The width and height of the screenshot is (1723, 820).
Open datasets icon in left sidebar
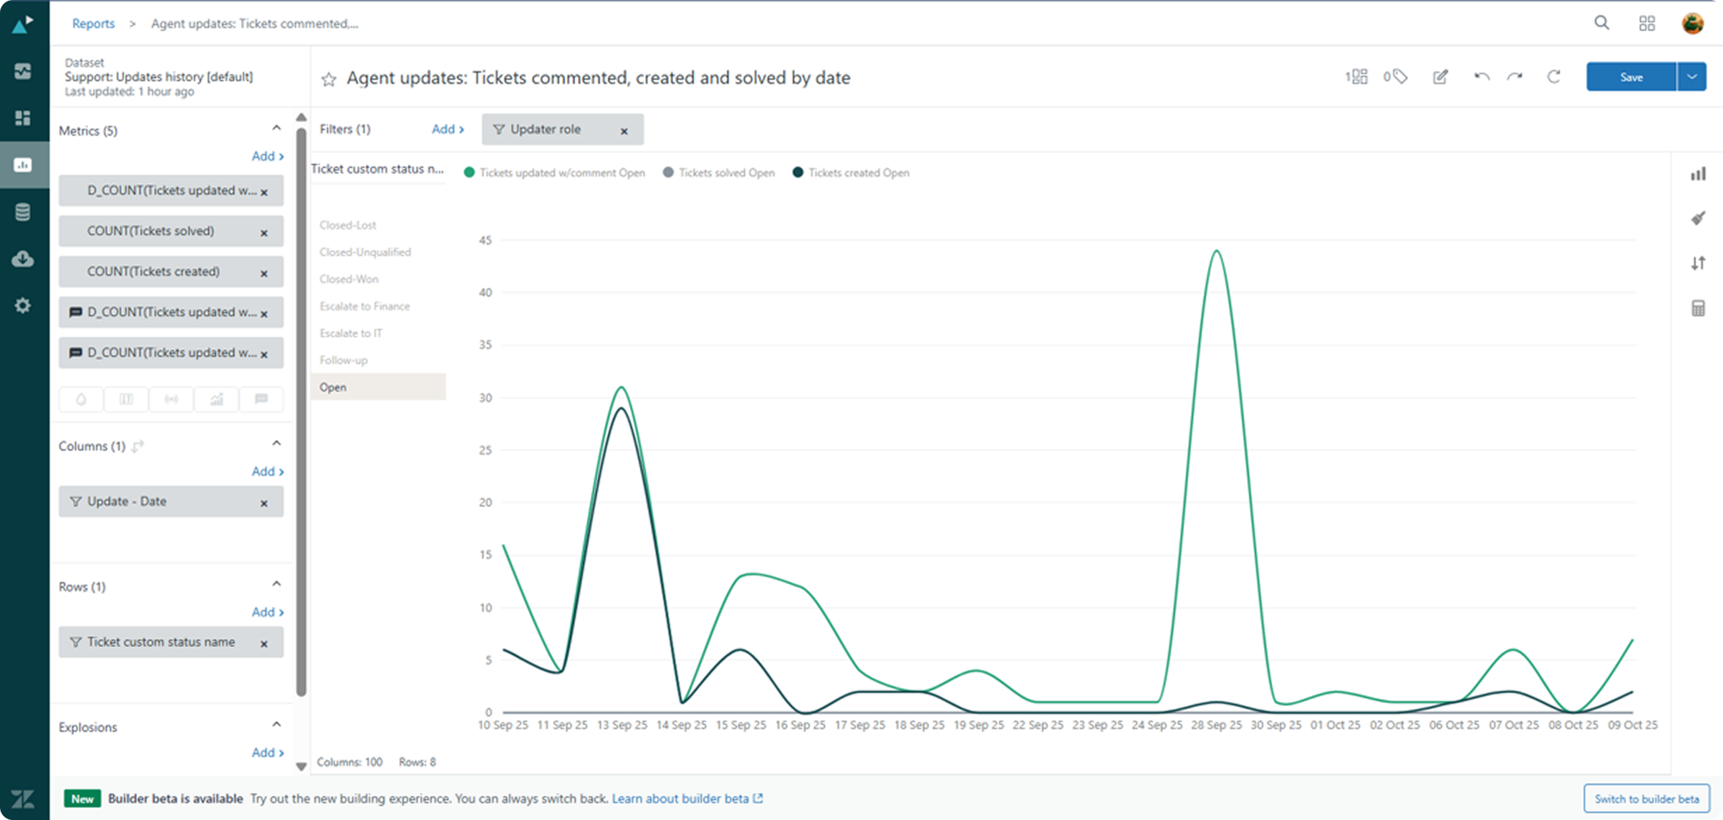click(23, 213)
